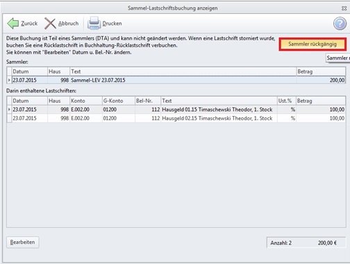
Task: Click the Sammler row Haus value 998
Action: [65, 80]
